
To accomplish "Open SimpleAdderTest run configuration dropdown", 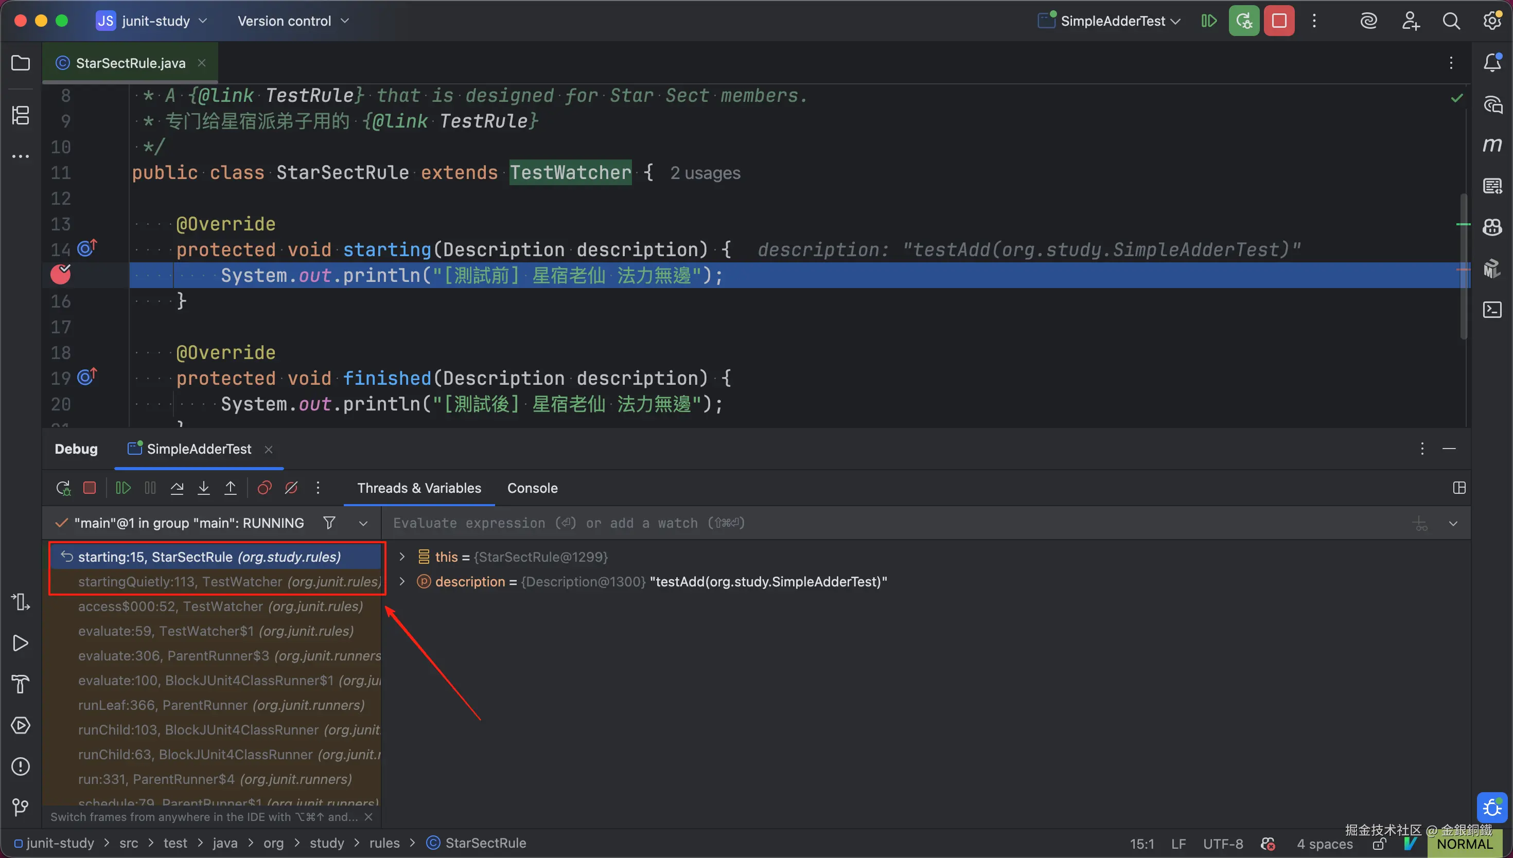I will (x=1112, y=21).
